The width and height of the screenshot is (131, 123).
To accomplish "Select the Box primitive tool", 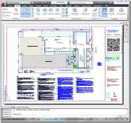I will click(x=5, y=9).
